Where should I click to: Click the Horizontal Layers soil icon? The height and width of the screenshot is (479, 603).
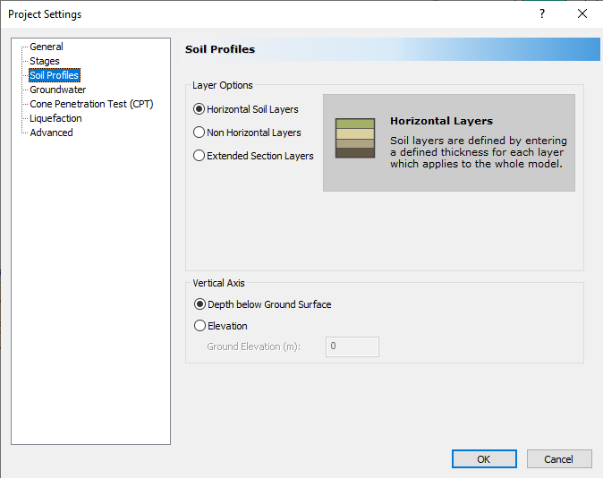click(x=355, y=138)
